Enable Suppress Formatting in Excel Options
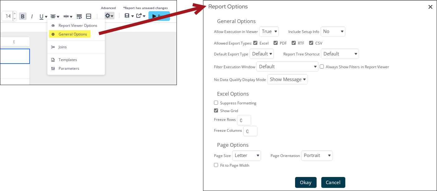Image resolution: width=437 pixels, height=191 pixels. pos(216,103)
